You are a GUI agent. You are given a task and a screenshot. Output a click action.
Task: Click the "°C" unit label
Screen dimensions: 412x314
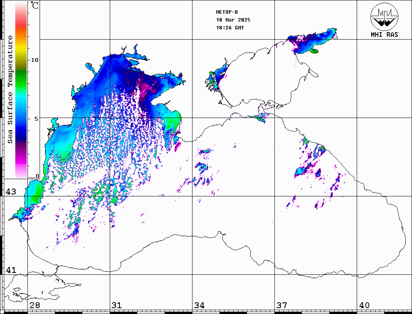34,5
